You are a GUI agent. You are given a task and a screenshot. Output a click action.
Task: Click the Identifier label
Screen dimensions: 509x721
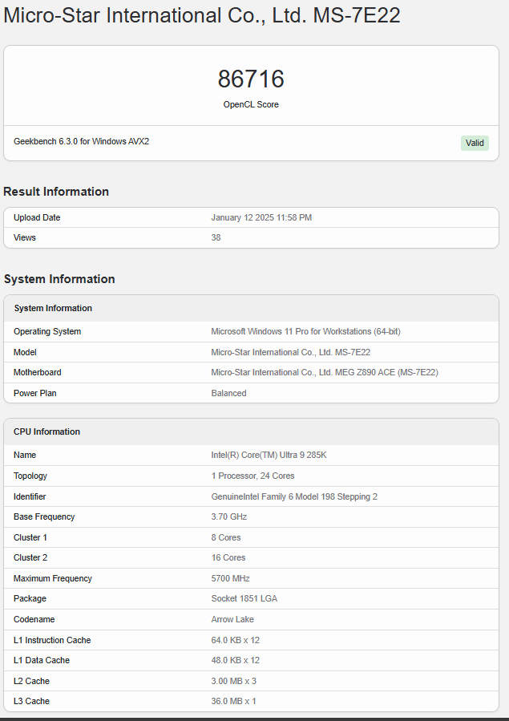point(30,496)
